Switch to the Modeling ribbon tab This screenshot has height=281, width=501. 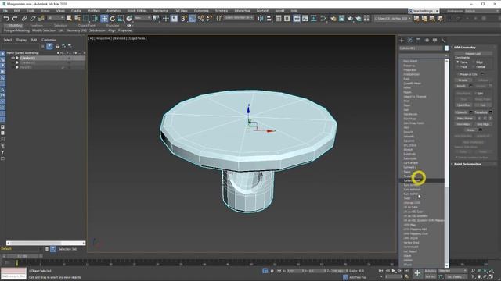pos(15,26)
